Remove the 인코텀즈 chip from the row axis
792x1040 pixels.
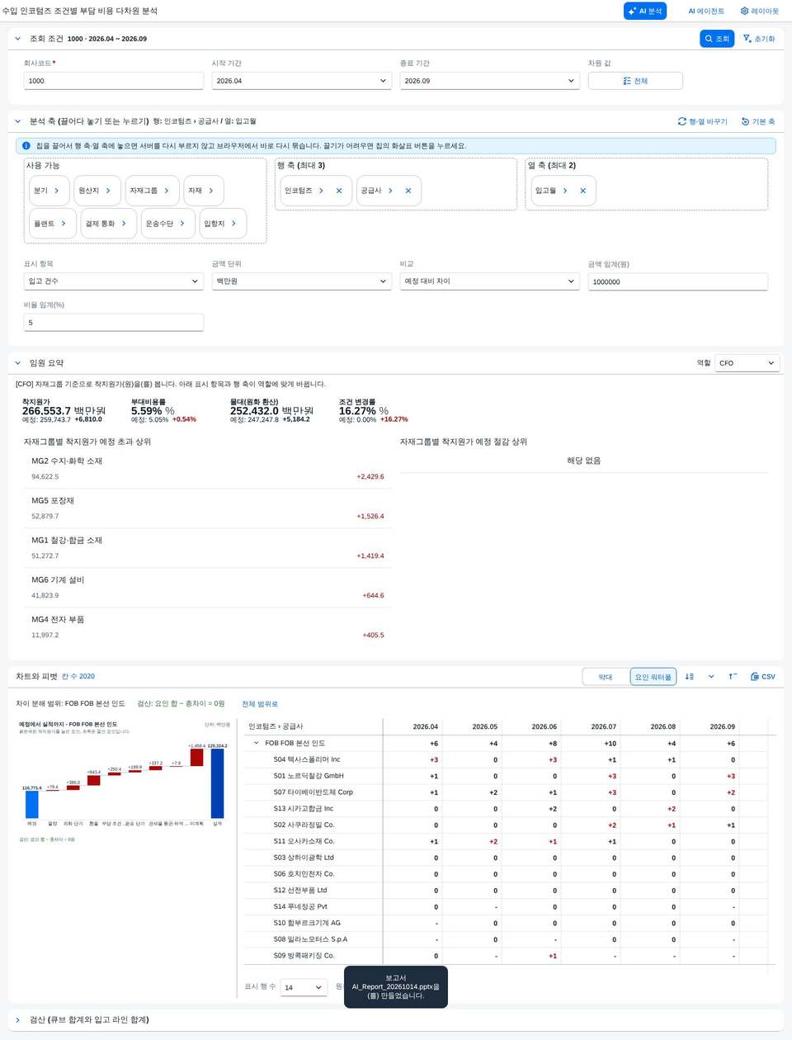coord(339,191)
